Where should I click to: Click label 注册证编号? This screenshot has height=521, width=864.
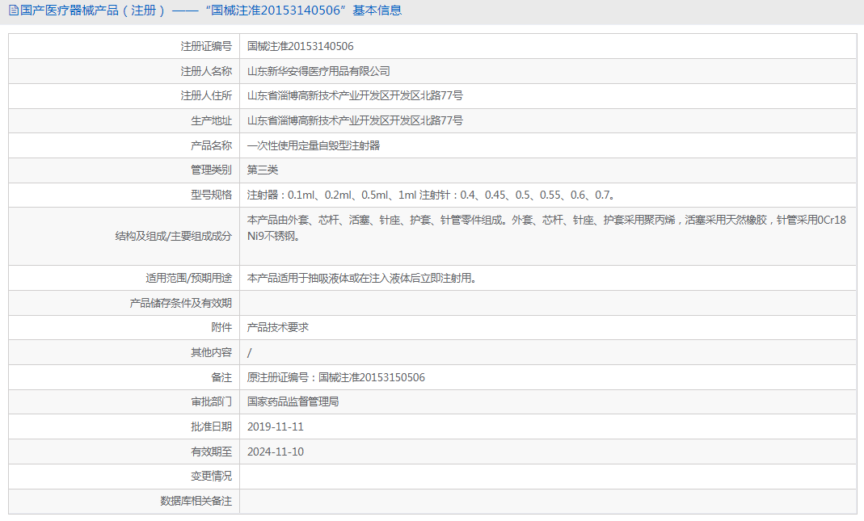[x=206, y=46]
